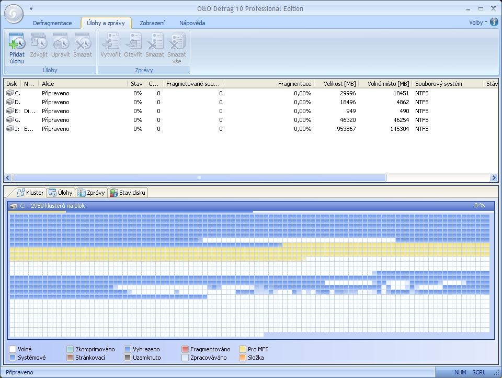
Task: Open the Defragmentace ribbon tab
Action: pos(52,23)
